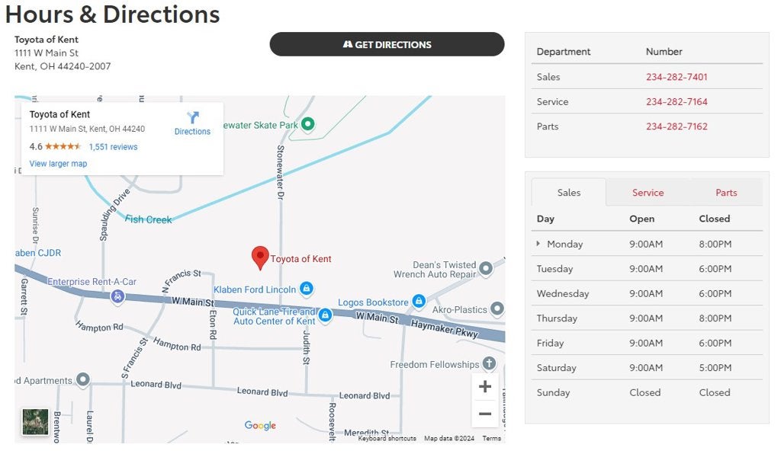Click the Quick Lane Tire marker icon
This screenshot has width=781, height=454.
(325, 315)
